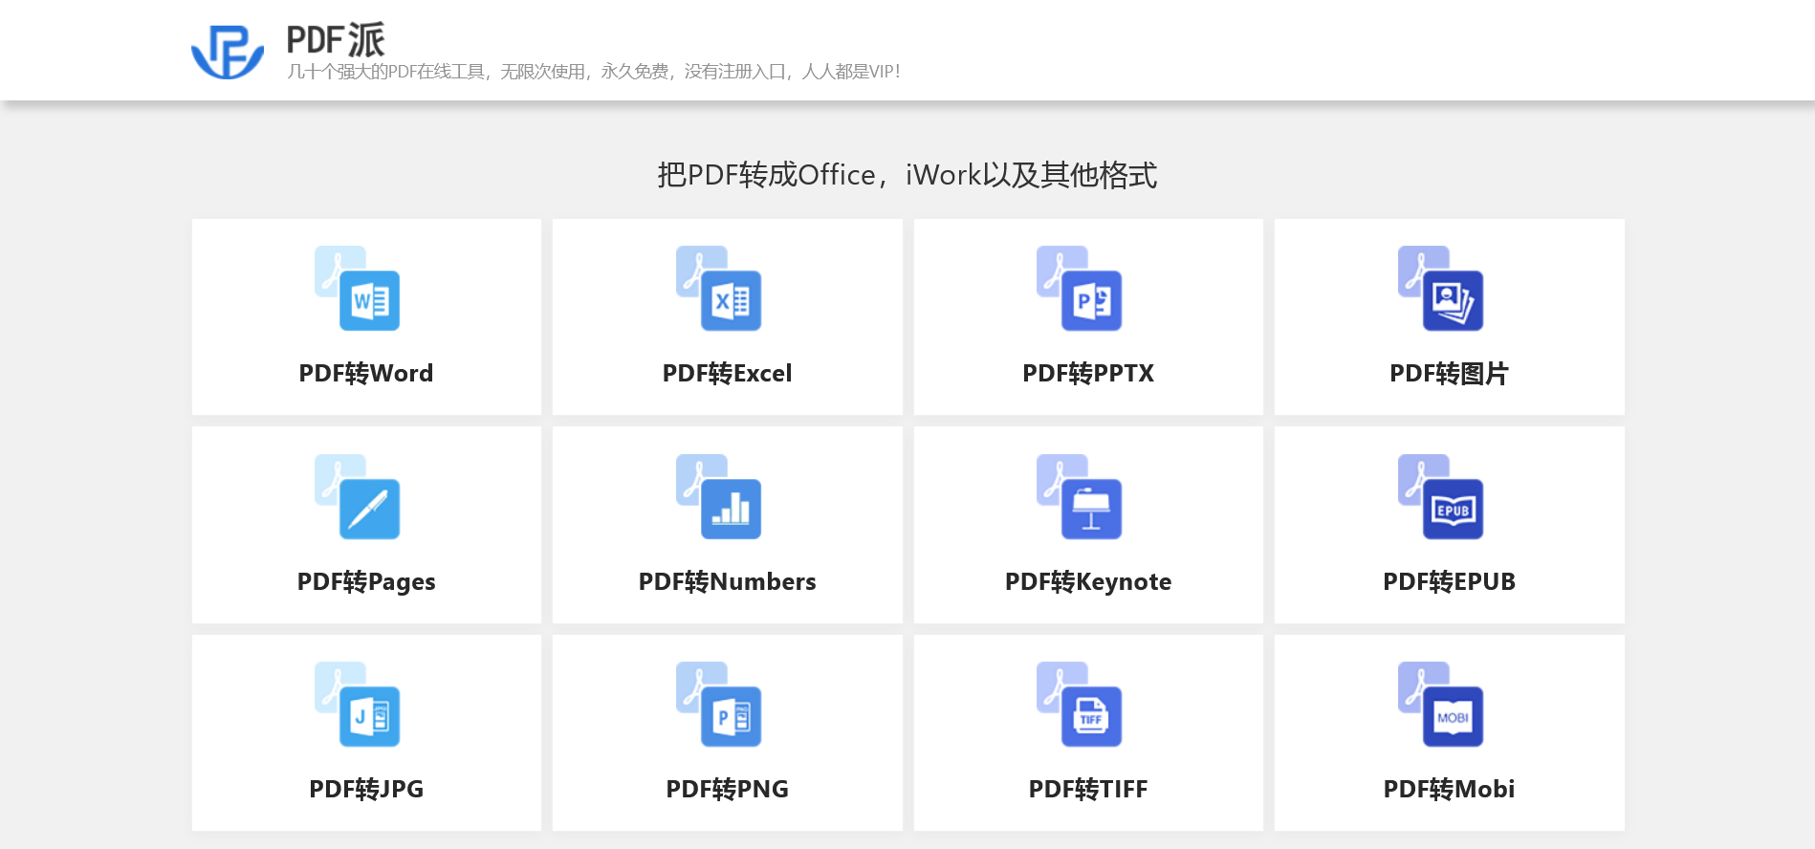Open the PDF to Word converter icon

click(357, 289)
